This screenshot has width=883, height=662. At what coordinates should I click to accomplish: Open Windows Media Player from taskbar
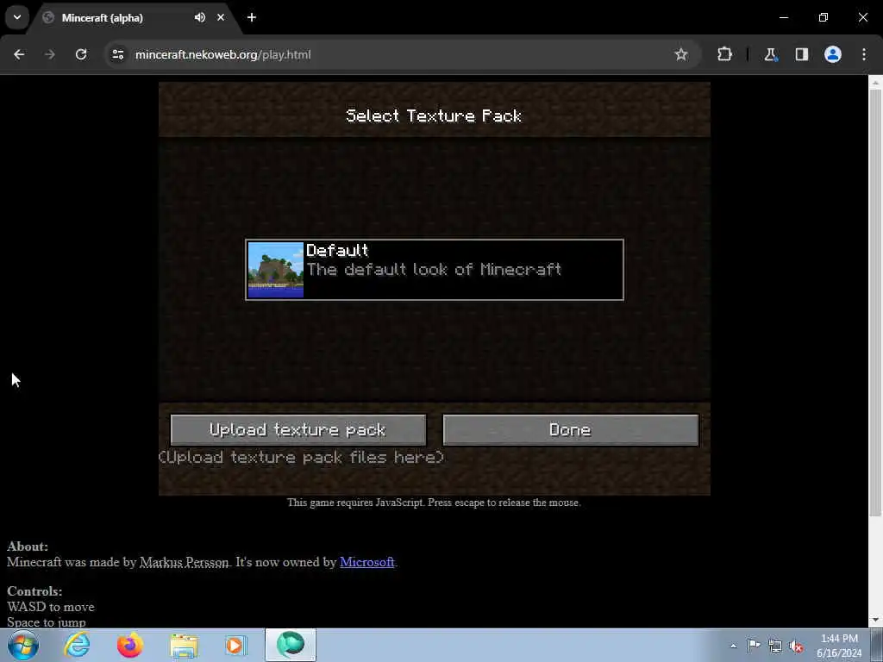pos(236,645)
